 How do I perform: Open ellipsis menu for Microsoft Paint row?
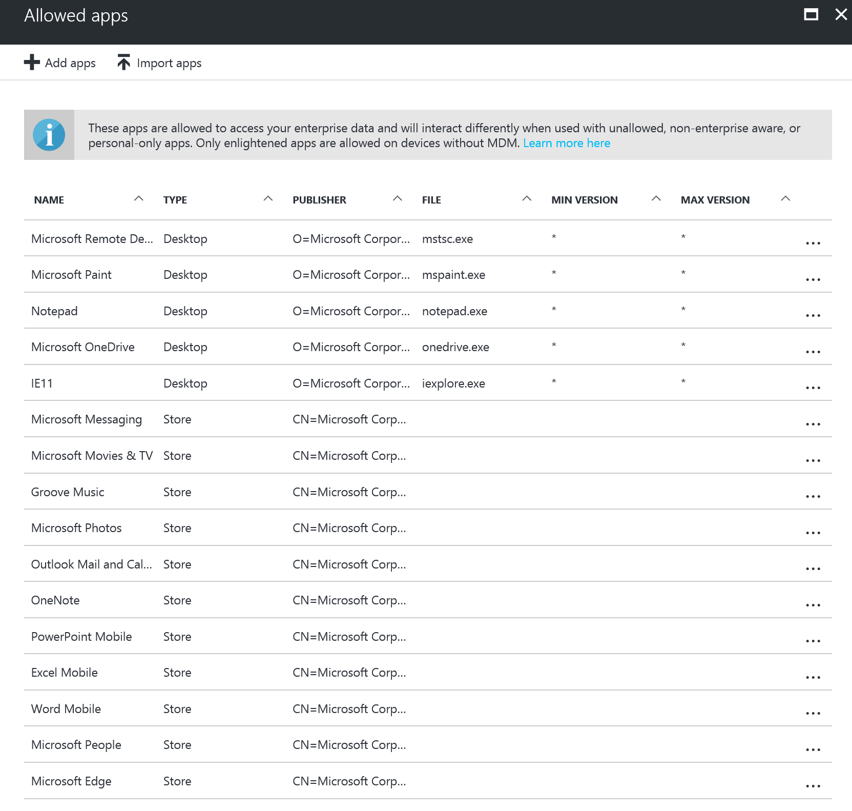tap(813, 279)
